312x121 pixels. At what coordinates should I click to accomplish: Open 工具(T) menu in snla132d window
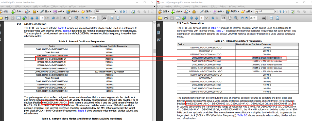coord(54,6)
